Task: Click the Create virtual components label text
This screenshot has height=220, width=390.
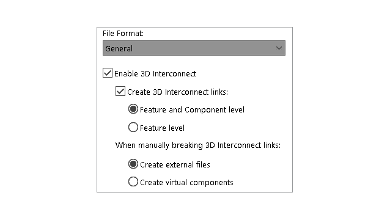Action: click(x=186, y=183)
